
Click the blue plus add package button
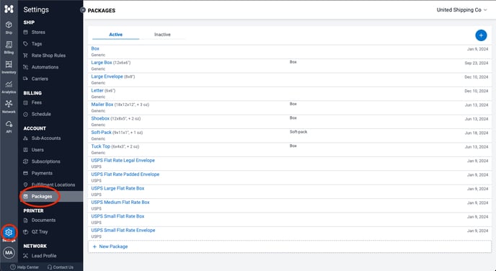(481, 35)
